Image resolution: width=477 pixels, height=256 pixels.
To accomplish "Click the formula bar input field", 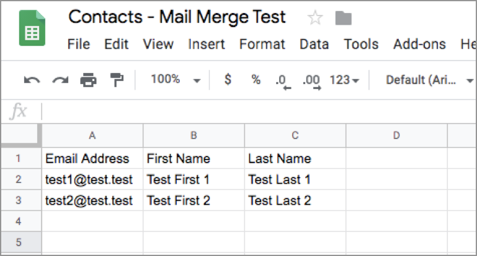I will [248, 112].
